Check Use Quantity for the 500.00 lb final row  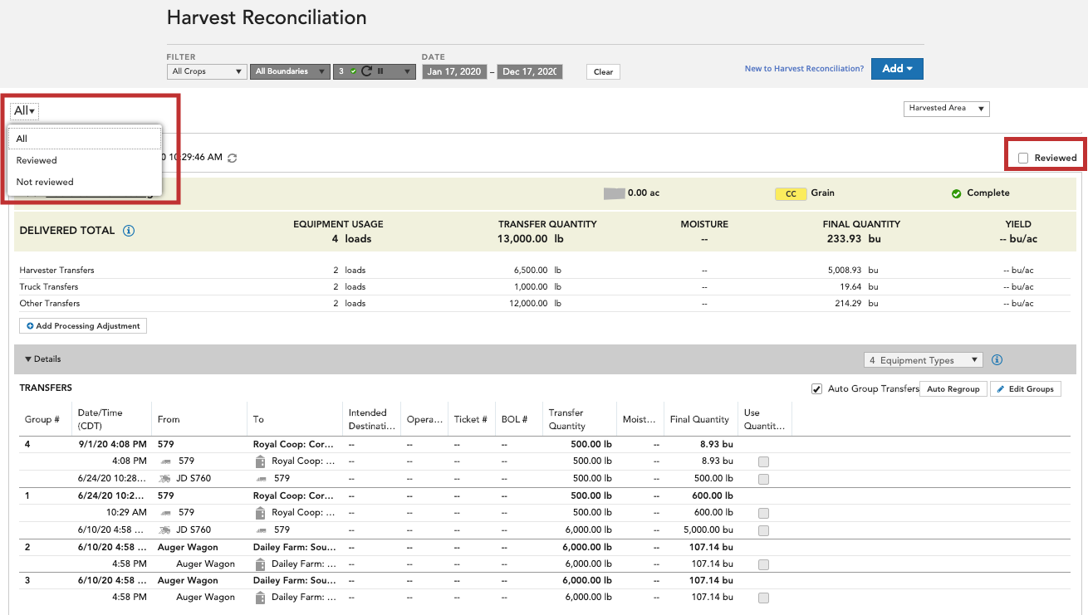click(763, 479)
